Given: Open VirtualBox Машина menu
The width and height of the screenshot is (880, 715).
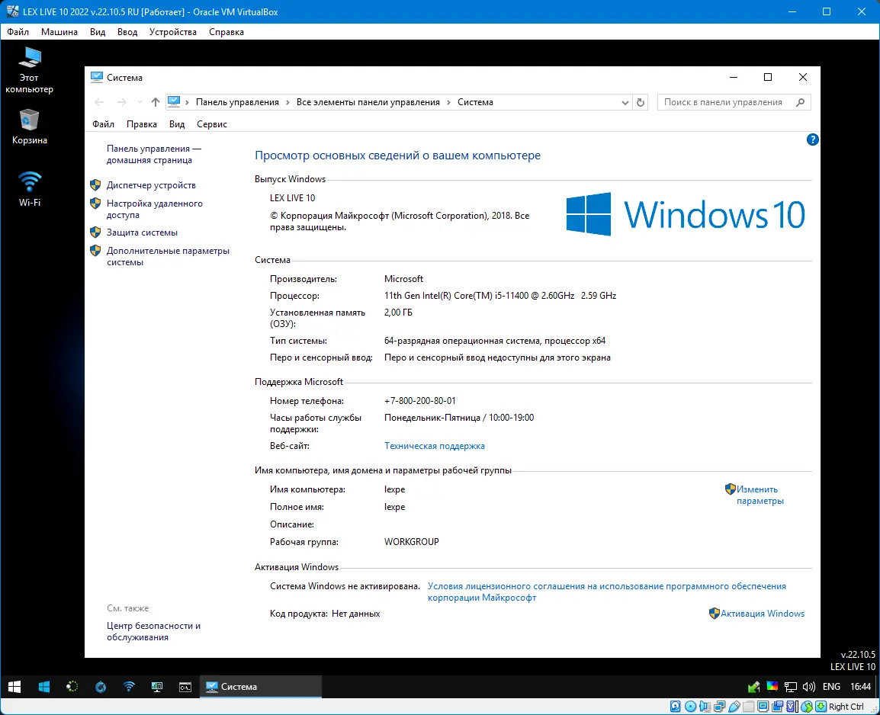Looking at the screenshot, I should (x=59, y=32).
